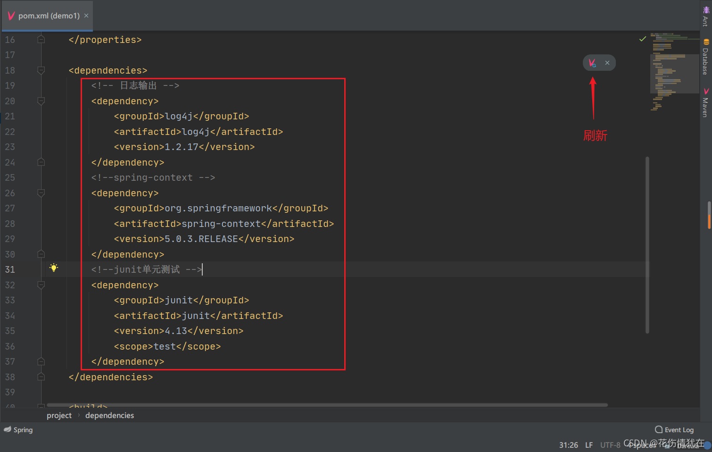712x452 pixels.
Task: Dismiss the floating Maven reload popup
Action: coord(607,63)
